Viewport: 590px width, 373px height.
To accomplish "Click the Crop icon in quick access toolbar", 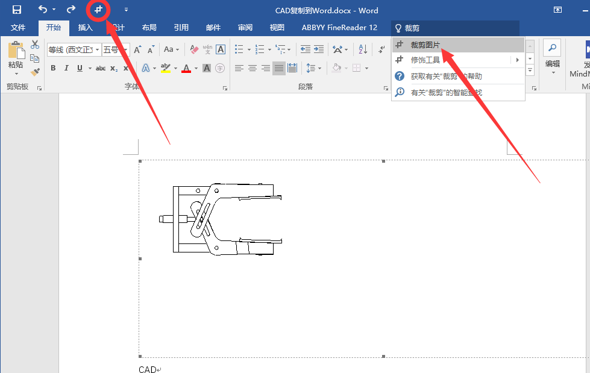I will [98, 10].
